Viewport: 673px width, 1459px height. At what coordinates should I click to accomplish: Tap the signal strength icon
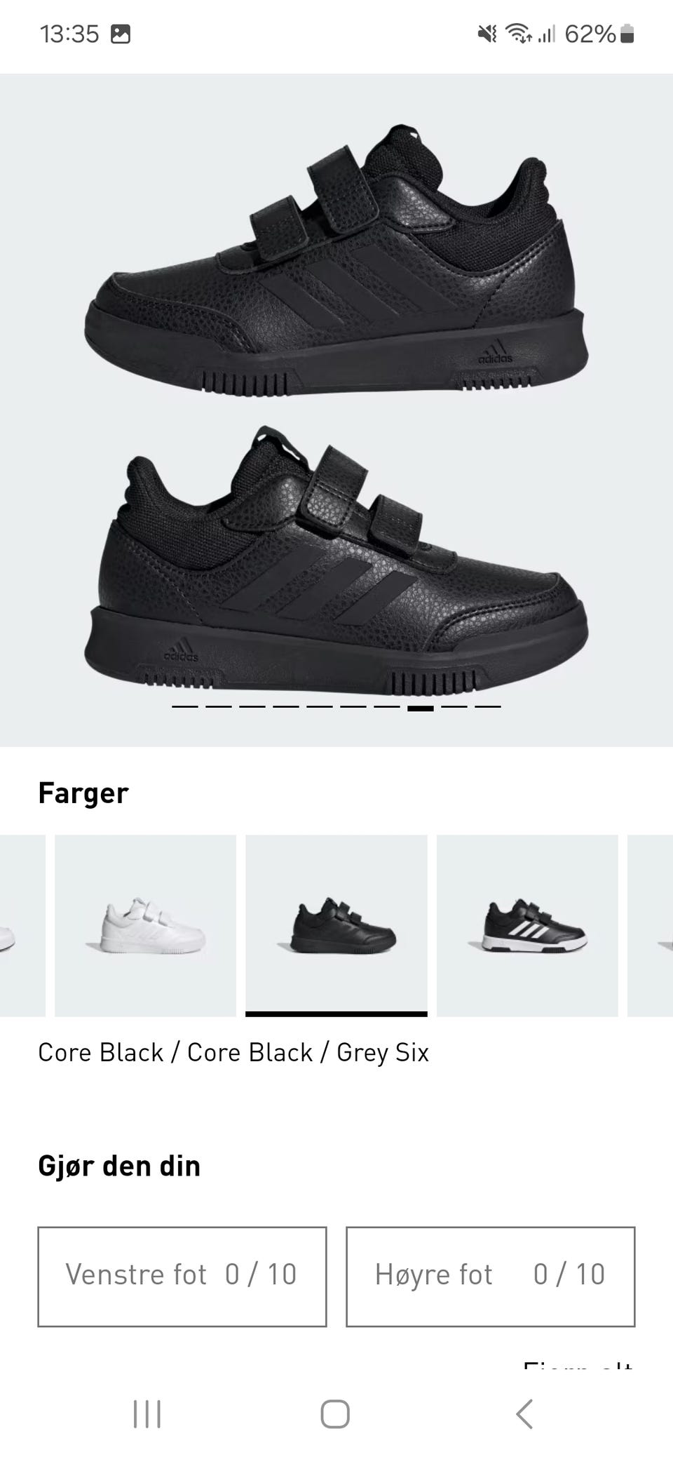point(547,33)
